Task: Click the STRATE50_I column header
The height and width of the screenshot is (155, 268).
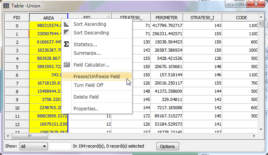Action: point(202,18)
